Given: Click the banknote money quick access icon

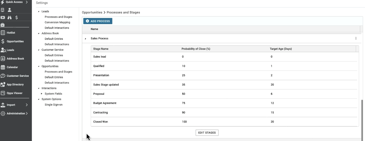Looking at the screenshot, I should [3, 17].
